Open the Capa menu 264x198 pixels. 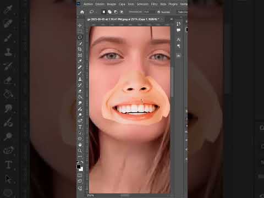122,4
